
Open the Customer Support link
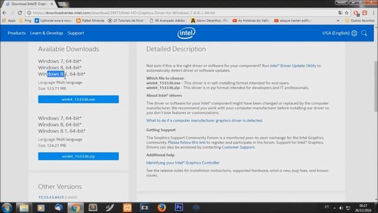pyautogui.click(x=238, y=147)
